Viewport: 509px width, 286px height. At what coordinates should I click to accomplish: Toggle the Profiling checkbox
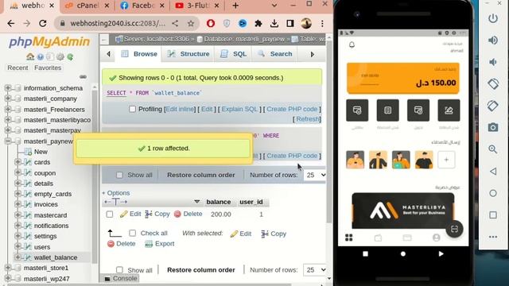[x=133, y=109]
